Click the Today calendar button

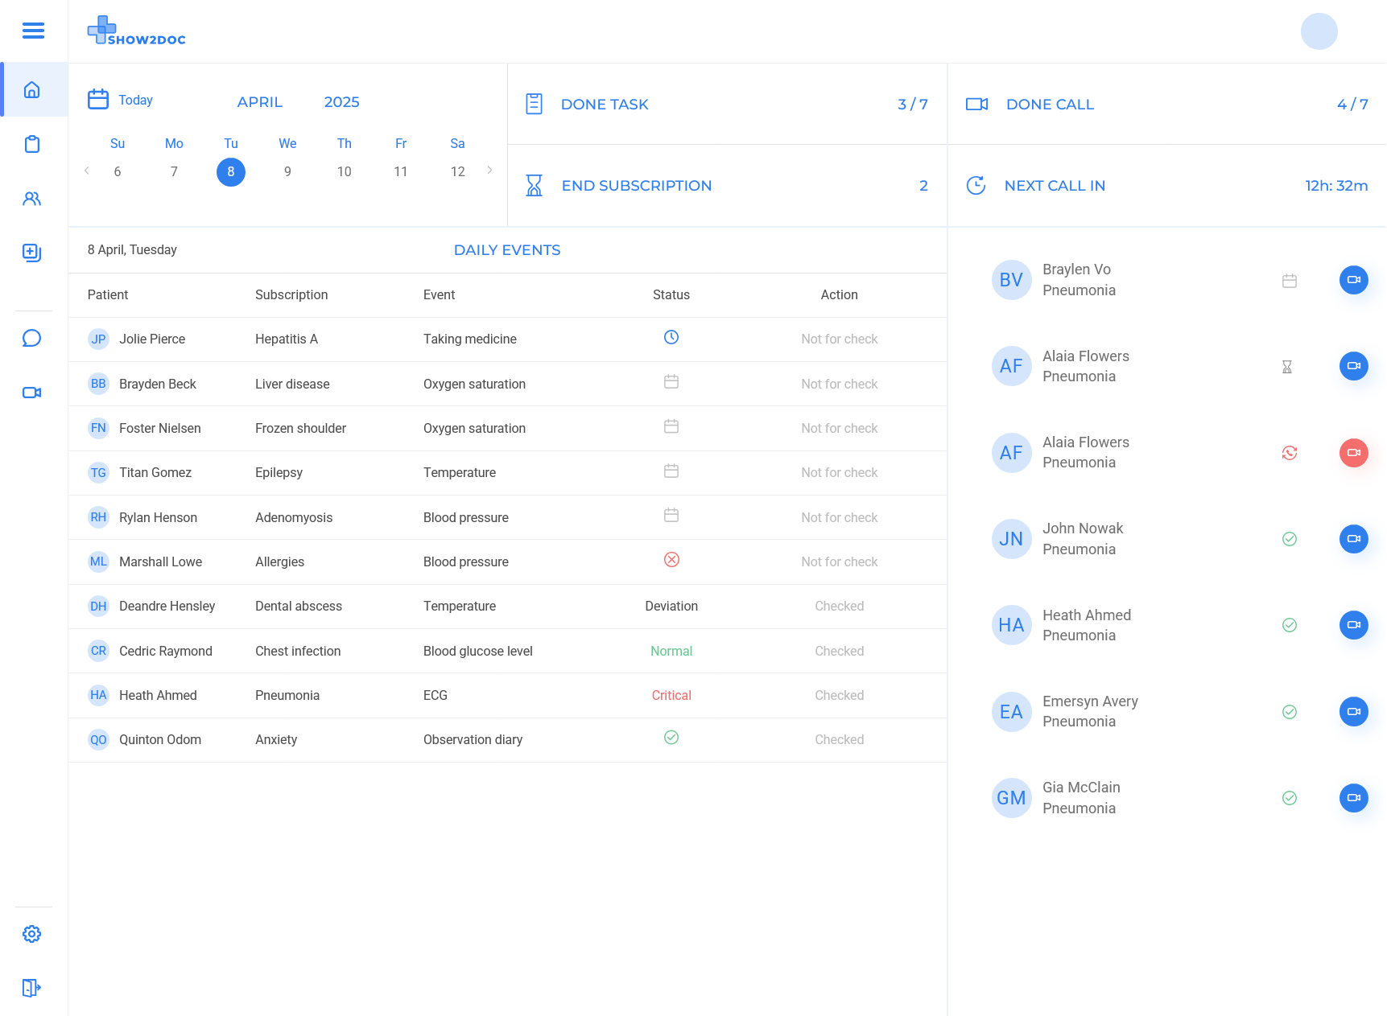coord(121,100)
